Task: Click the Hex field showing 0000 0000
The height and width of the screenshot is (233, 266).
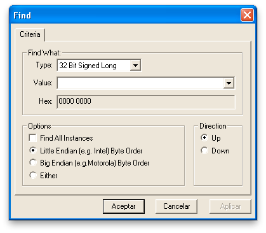Action: (146, 102)
